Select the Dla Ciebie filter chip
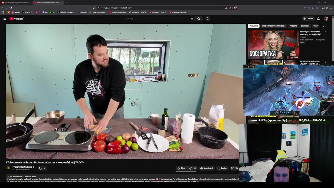Viewport: 334px width, 188px height. (x=305, y=26)
